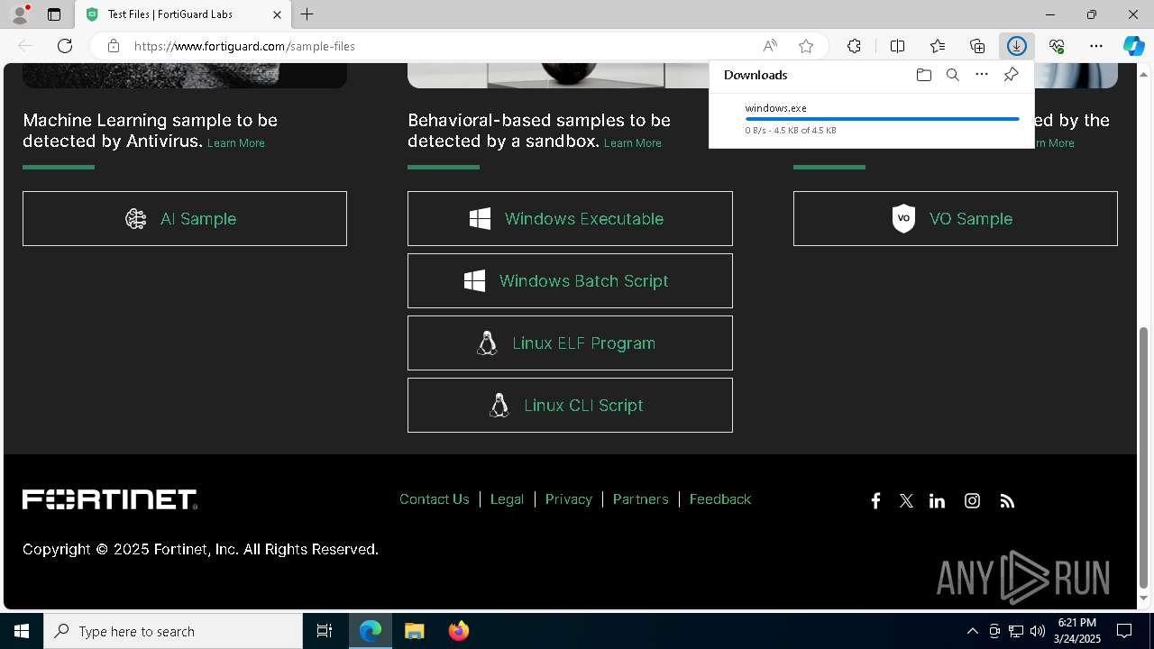Image resolution: width=1154 pixels, height=649 pixels.
Task: Open the Privacy footer link
Action: coord(568,499)
